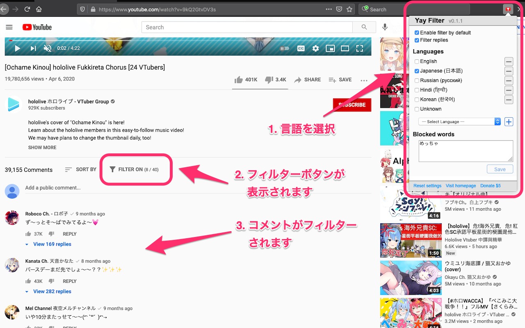
Task: Open more actions menu next to SAVE
Action: coord(364,80)
